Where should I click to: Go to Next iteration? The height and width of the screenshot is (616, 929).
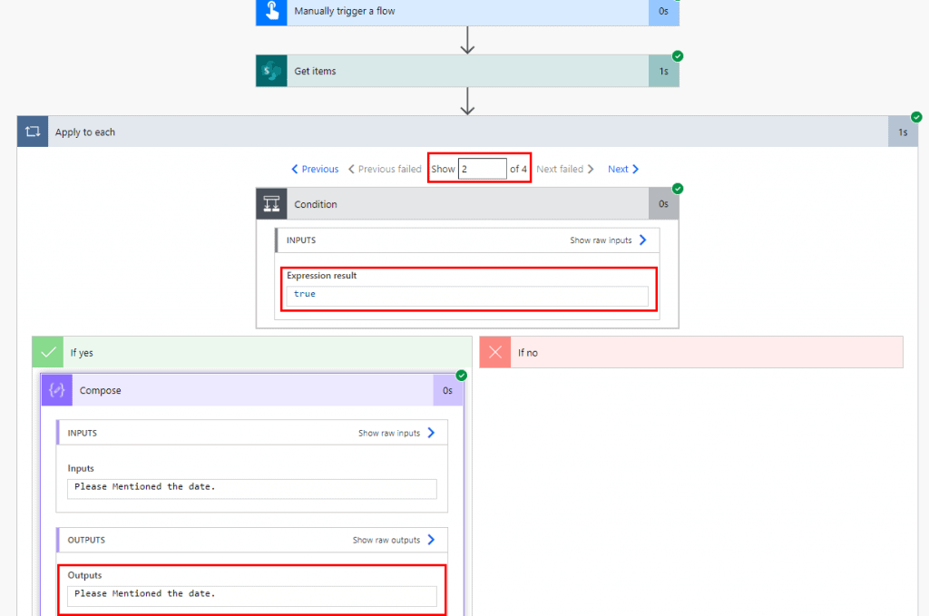623,170
